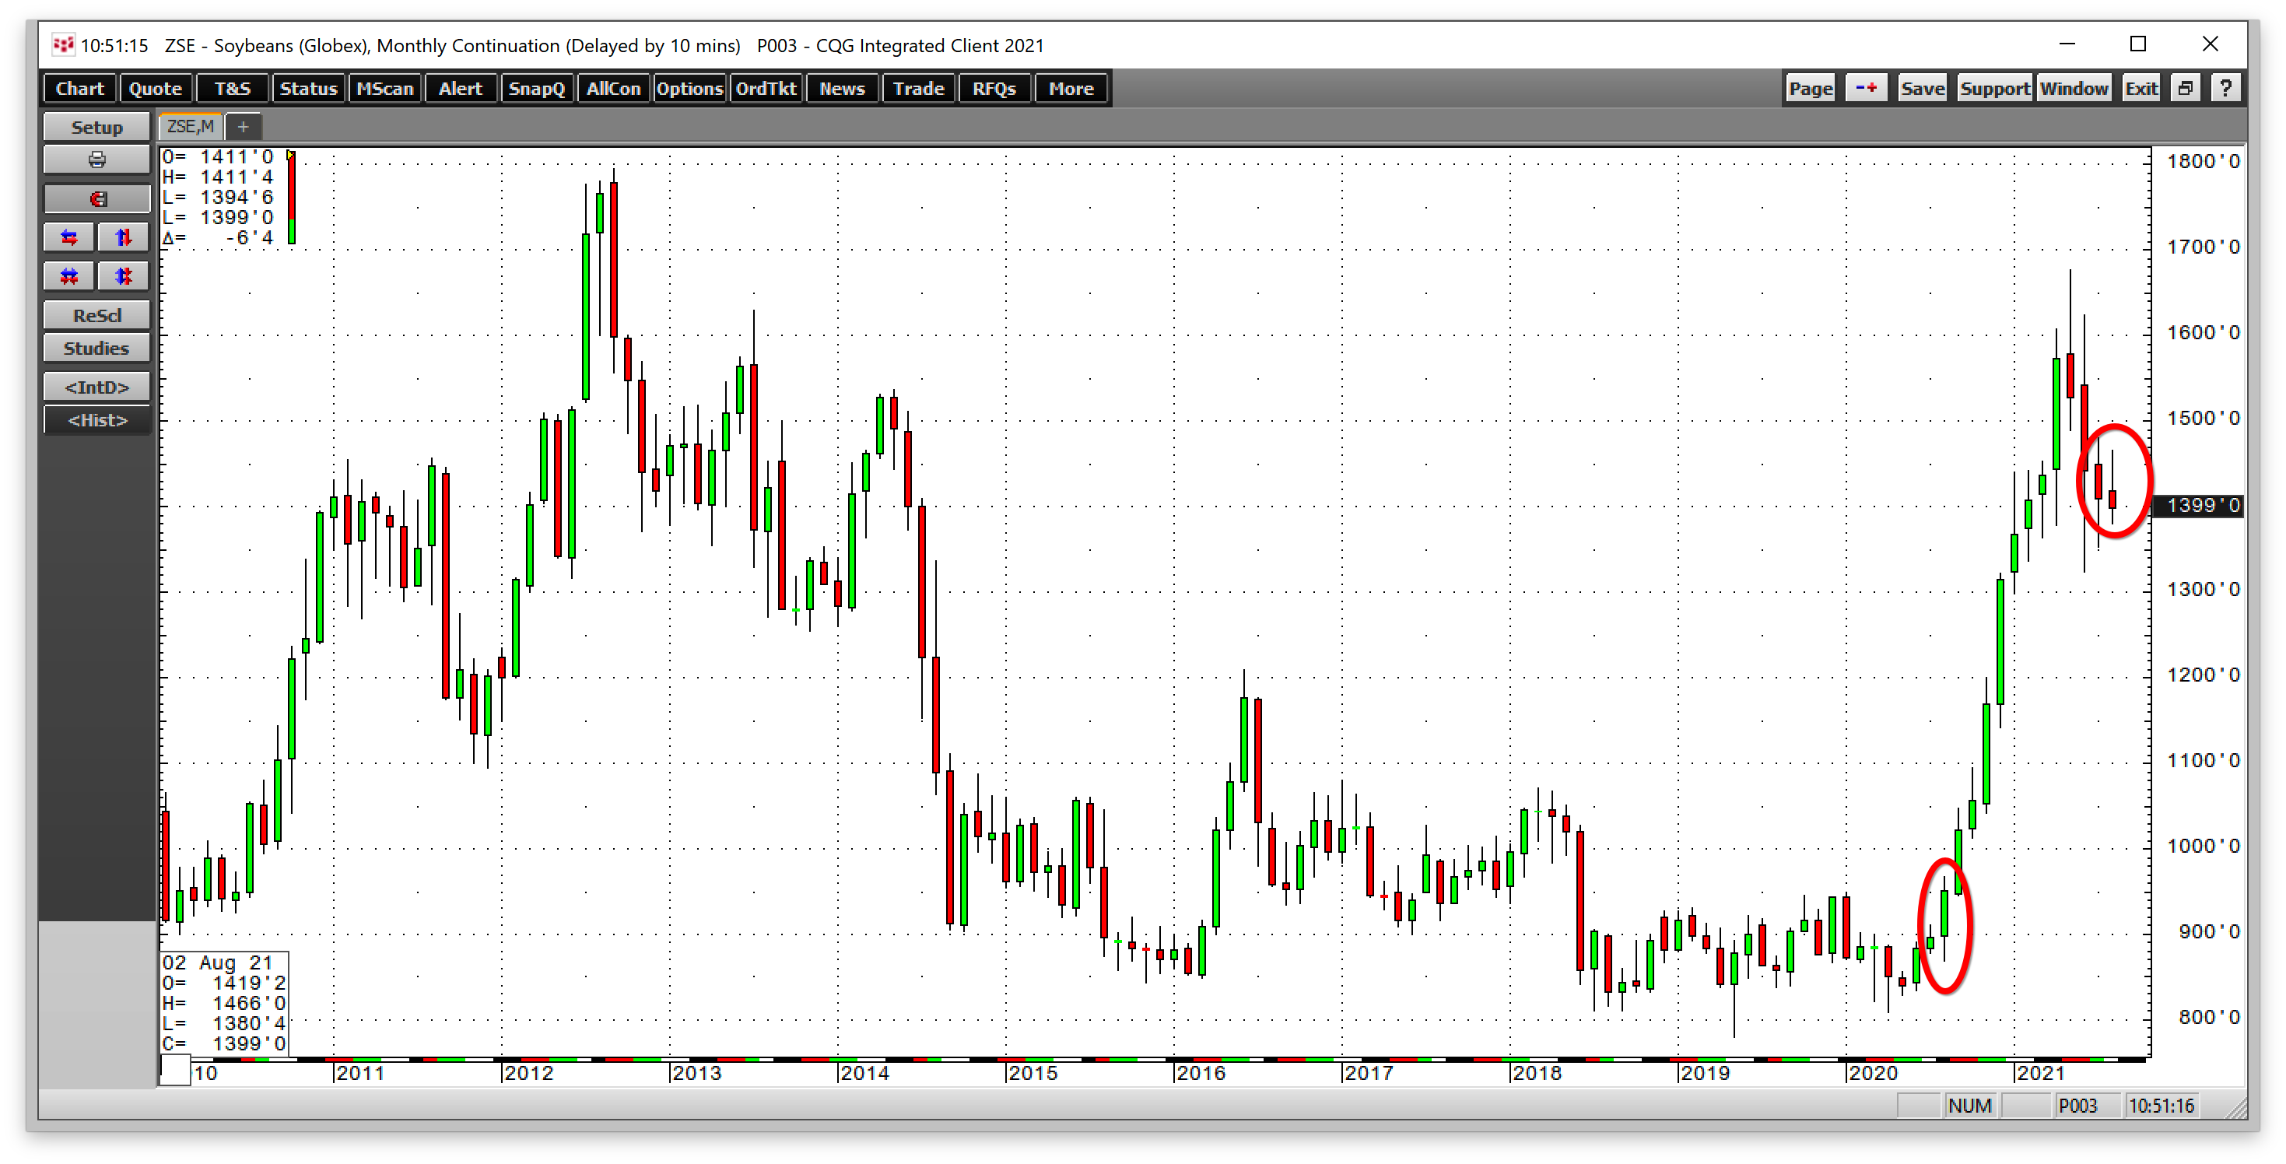Viewport: 2286px width, 1164px height.
Task: Click the printer icon in the sidebar
Action: (96, 160)
